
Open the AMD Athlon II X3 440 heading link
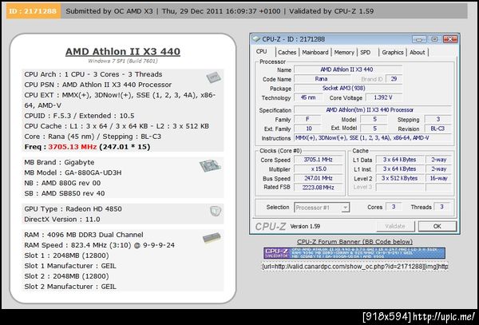(123, 51)
